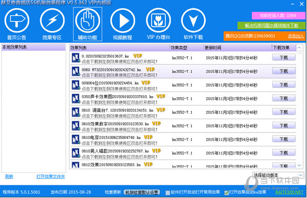Click the file icon for 0610男人唱歌 row

tap(76, 153)
